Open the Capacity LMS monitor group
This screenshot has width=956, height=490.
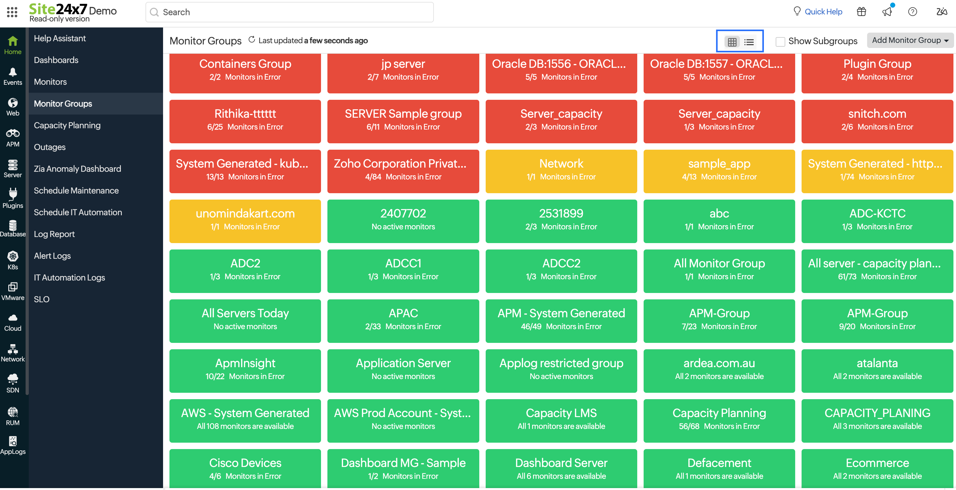pyautogui.click(x=561, y=421)
